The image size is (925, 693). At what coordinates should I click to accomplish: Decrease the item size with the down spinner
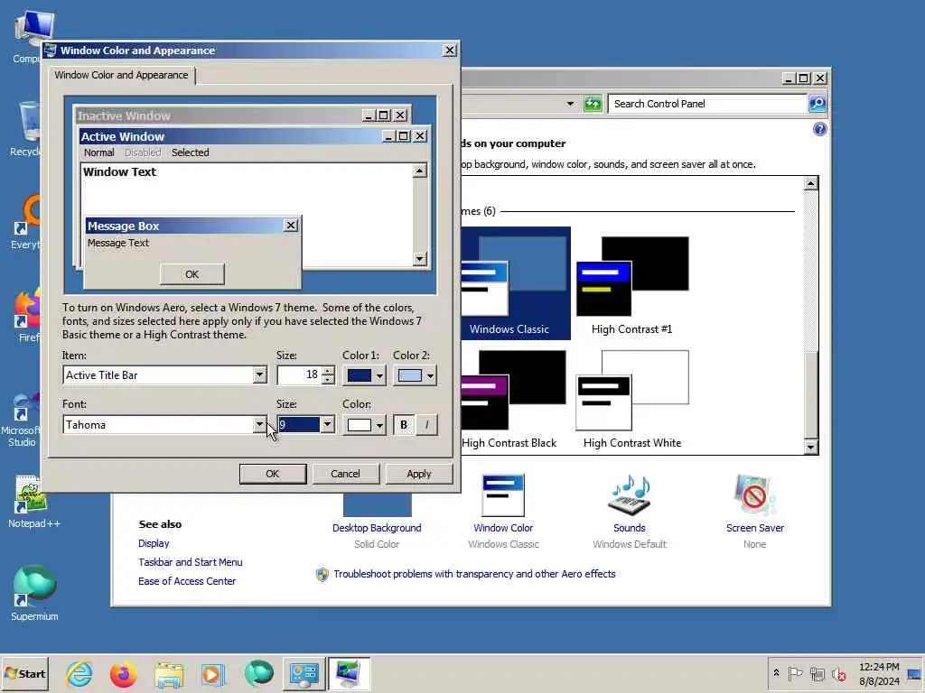[x=328, y=380]
